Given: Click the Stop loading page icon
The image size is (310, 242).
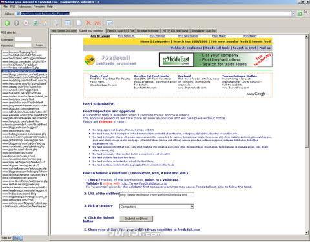Looking at the screenshot, I should click(x=26, y=23).
